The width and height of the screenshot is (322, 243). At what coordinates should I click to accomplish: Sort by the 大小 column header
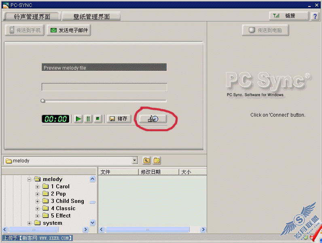click(x=193, y=172)
